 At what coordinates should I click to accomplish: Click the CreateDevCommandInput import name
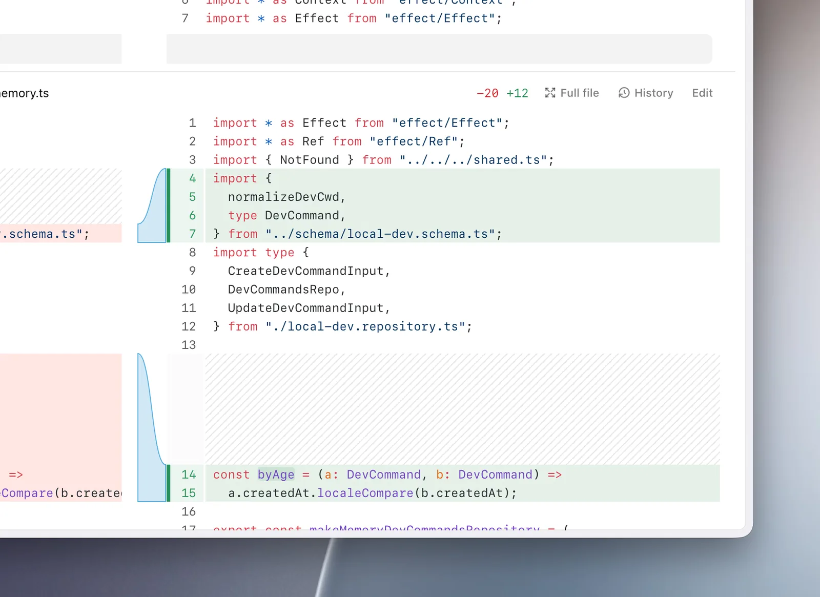click(x=305, y=271)
